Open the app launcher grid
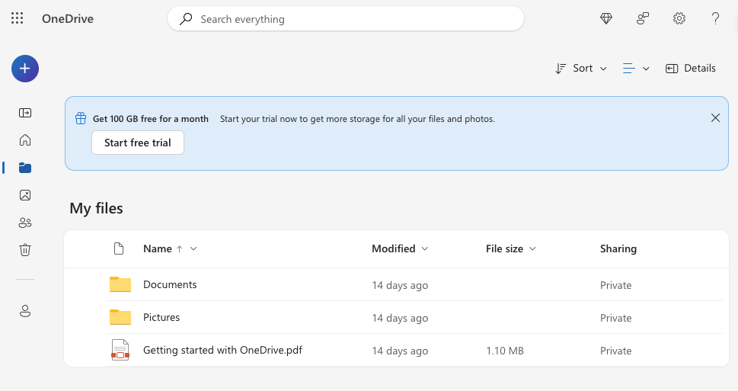This screenshot has height=391, width=738. click(x=17, y=18)
